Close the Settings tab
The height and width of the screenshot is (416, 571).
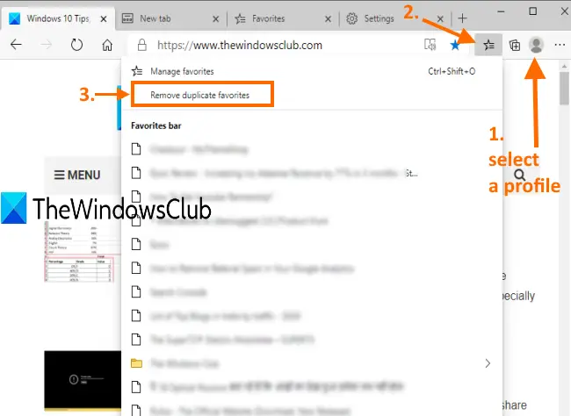coord(440,19)
